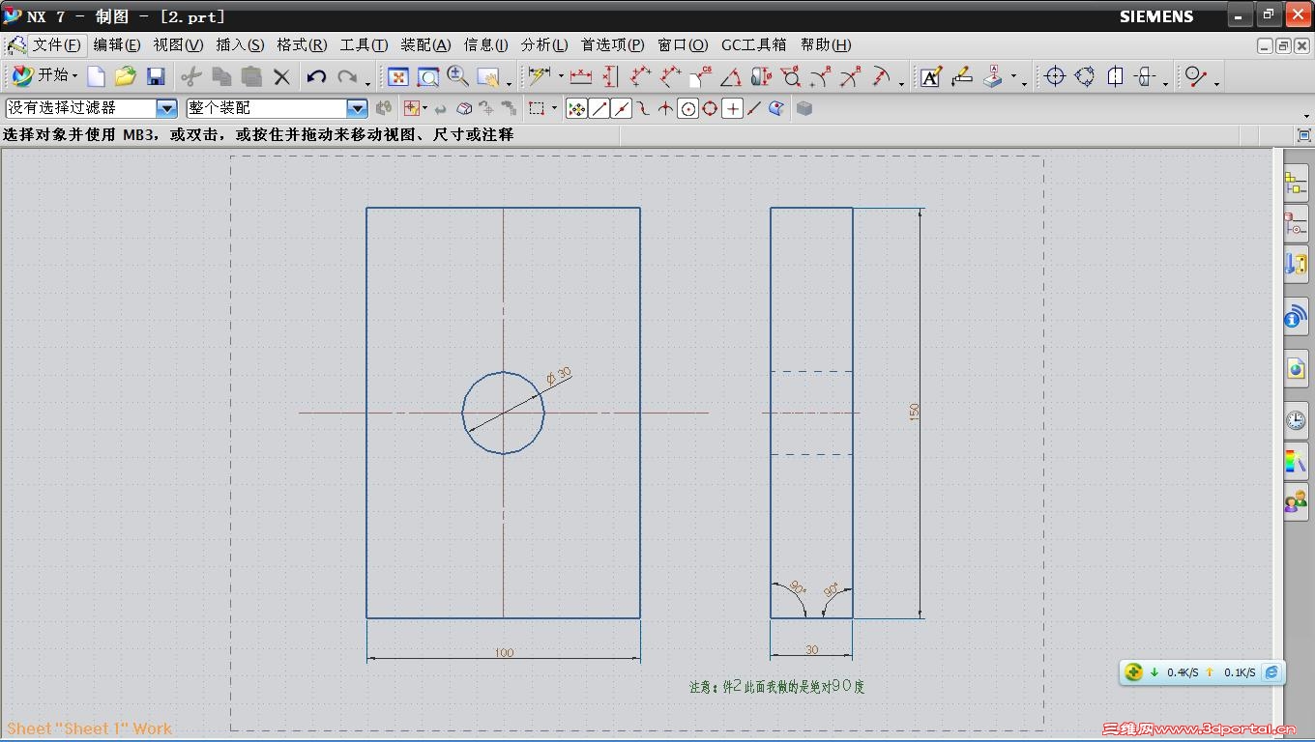
Task: Toggle the Arc Center snap
Action: (x=687, y=108)
